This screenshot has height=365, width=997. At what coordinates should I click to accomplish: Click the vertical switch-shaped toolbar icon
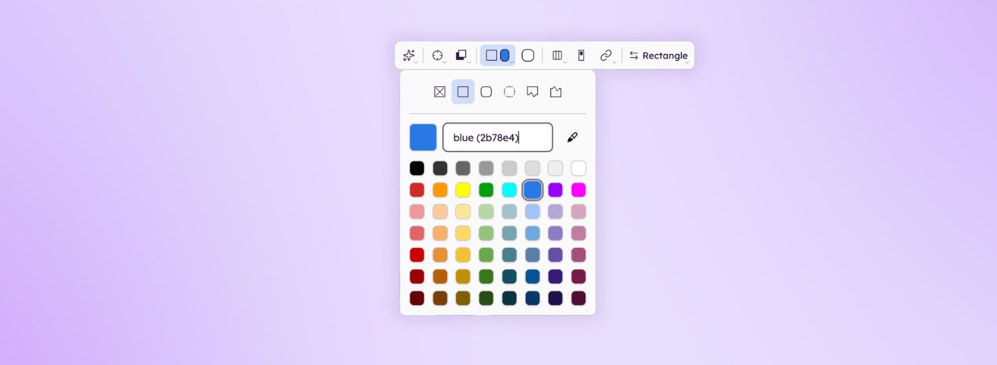tap(581, 56)
